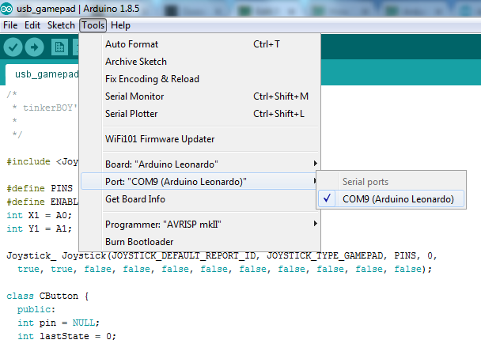The height and width of the screenshot is (355, 481).
Task: Open the Edit menu
Action: coord(32,25)
